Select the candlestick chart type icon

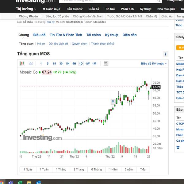pyautogui.click(x=22, y=63)
